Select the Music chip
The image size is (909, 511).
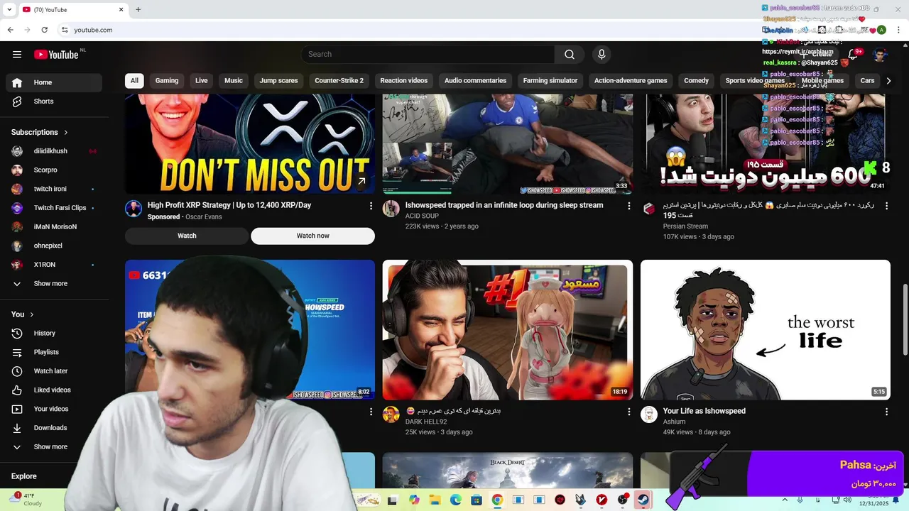[x=234, y=81]
